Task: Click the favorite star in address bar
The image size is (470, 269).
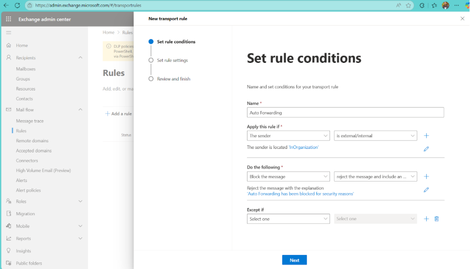Action: click(x=408, y=6)
